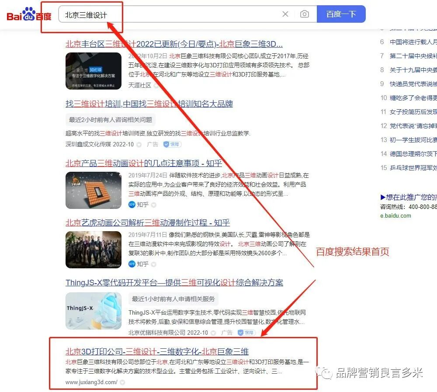Click 想在此推广您的 promotion link
Screen dimensions: 437x392
(409, 197)
